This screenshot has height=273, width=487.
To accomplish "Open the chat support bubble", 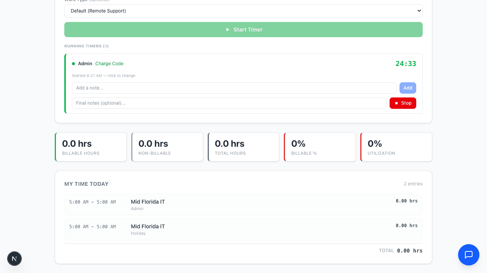I will [468, 255].
